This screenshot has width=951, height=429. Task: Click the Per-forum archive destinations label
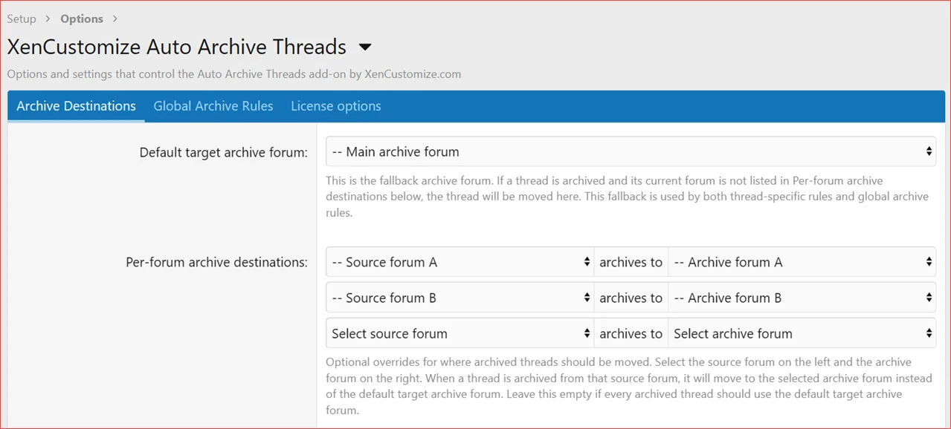(216, 262)
